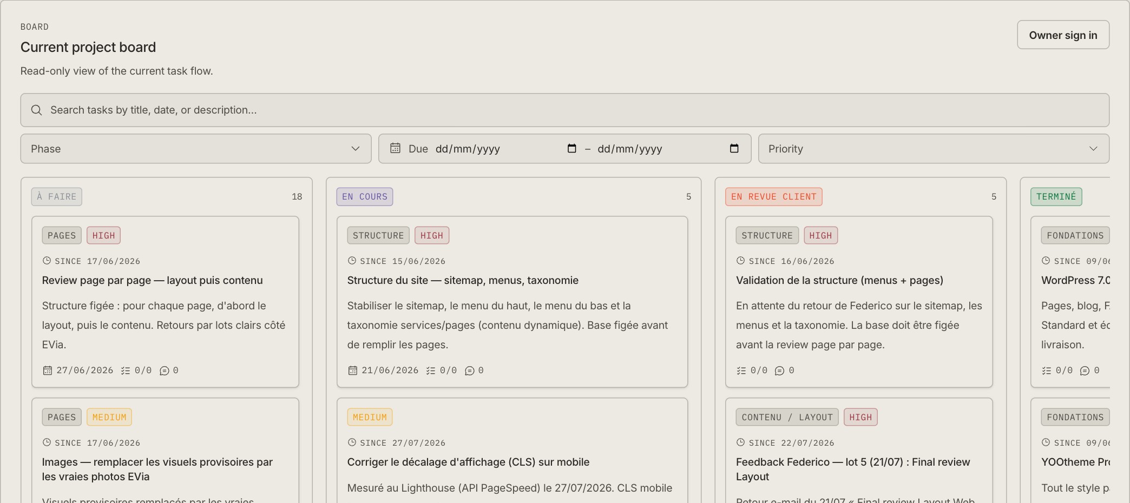The width and height of the screenshot is (1130, 503).
Task: Click HIGH tag on Review page par page card
Action: (103, 235)
